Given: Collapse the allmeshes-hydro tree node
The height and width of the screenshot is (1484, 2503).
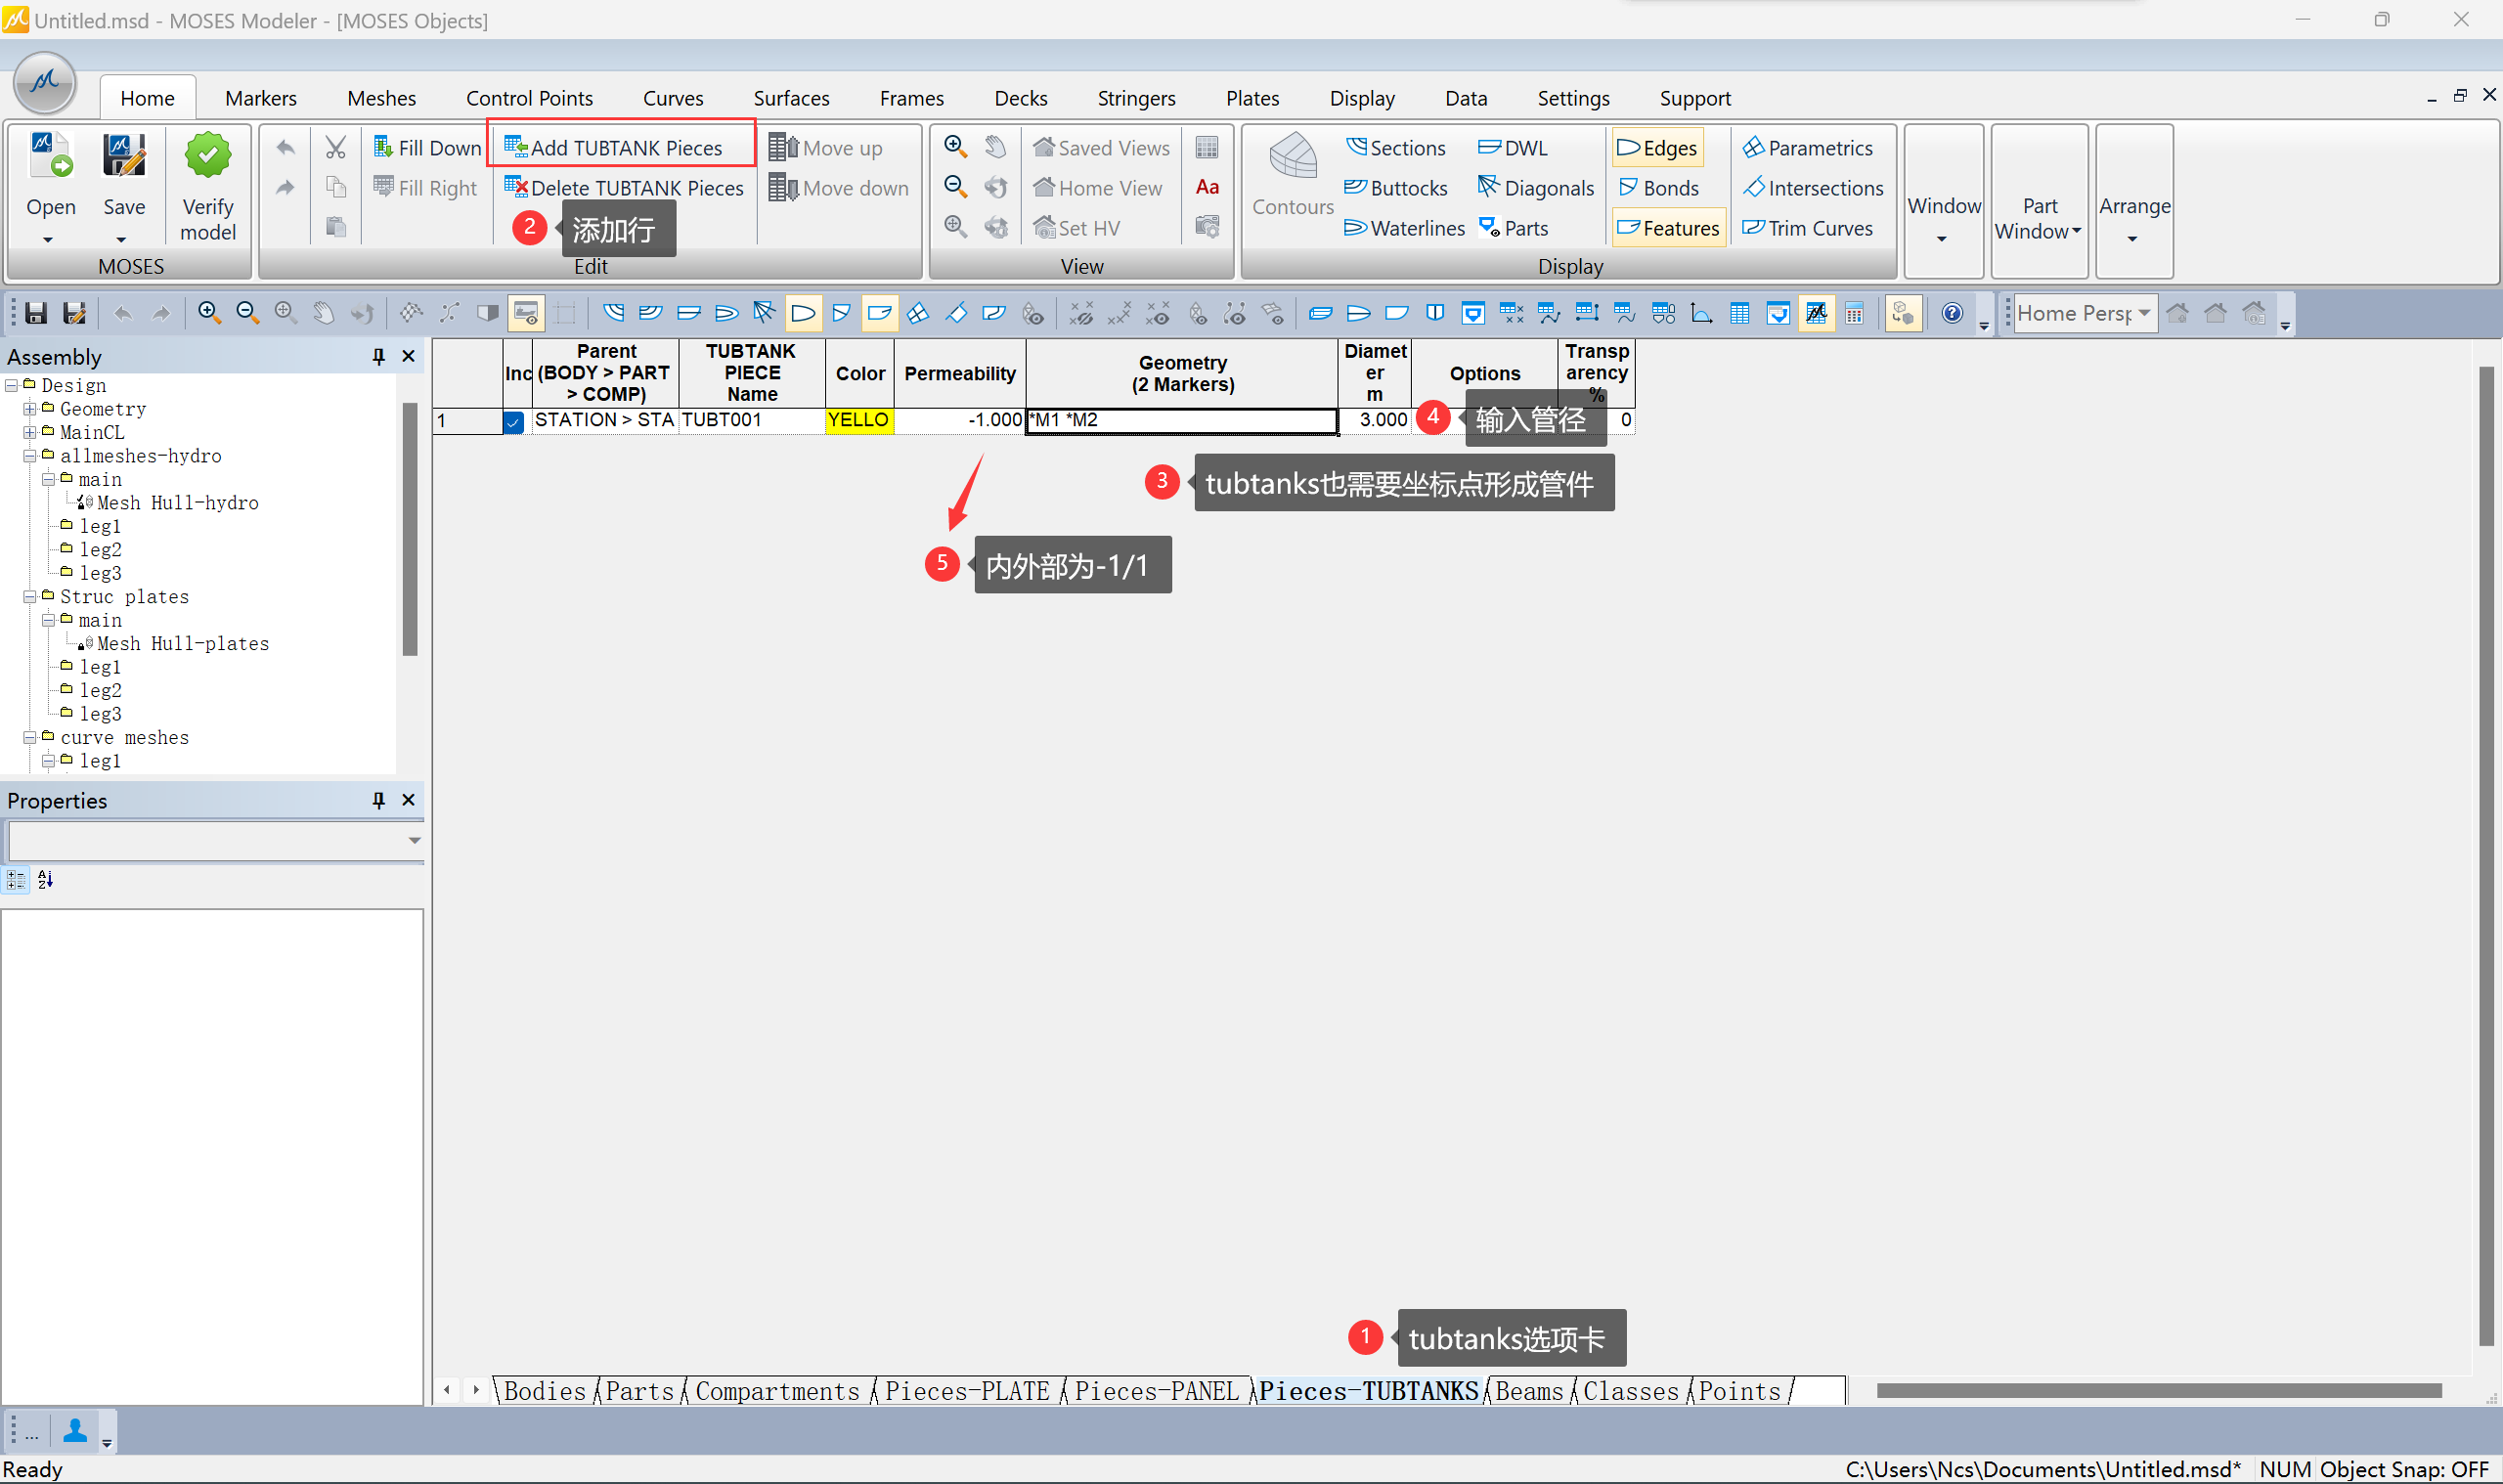Looking at the screenshot, I should click(x=30, y=456).
